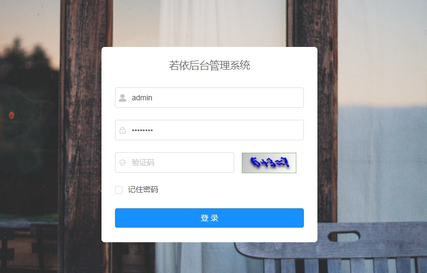Click the shield check icon before 验证码

point(123,162)
